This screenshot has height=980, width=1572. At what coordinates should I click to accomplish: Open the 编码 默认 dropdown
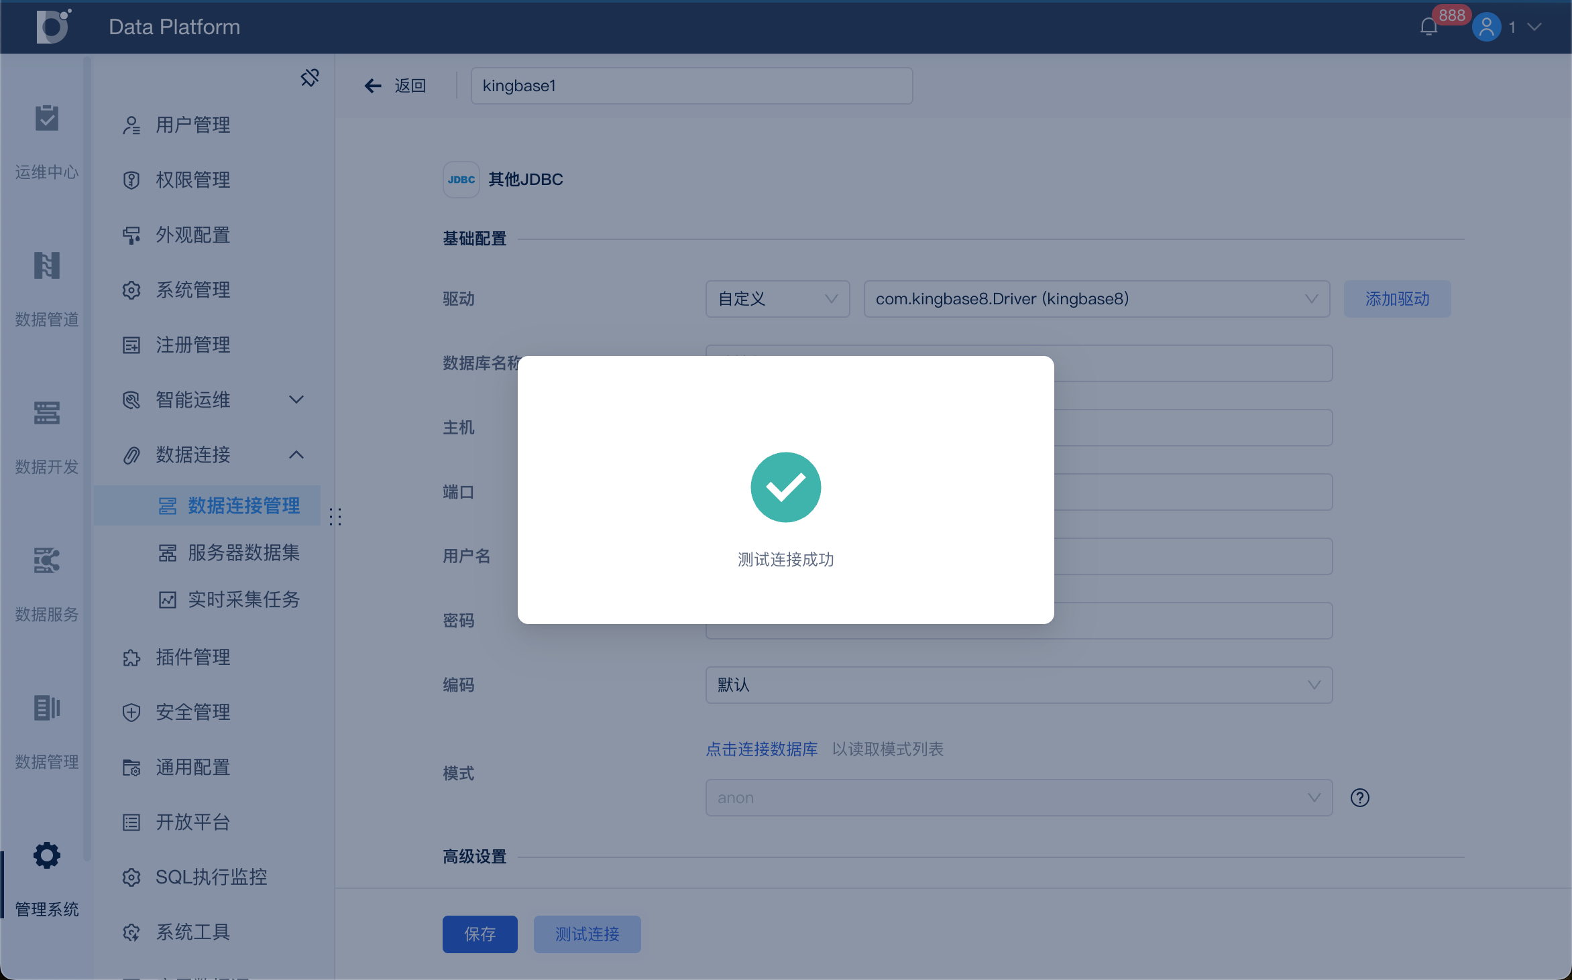point(1018,685)
